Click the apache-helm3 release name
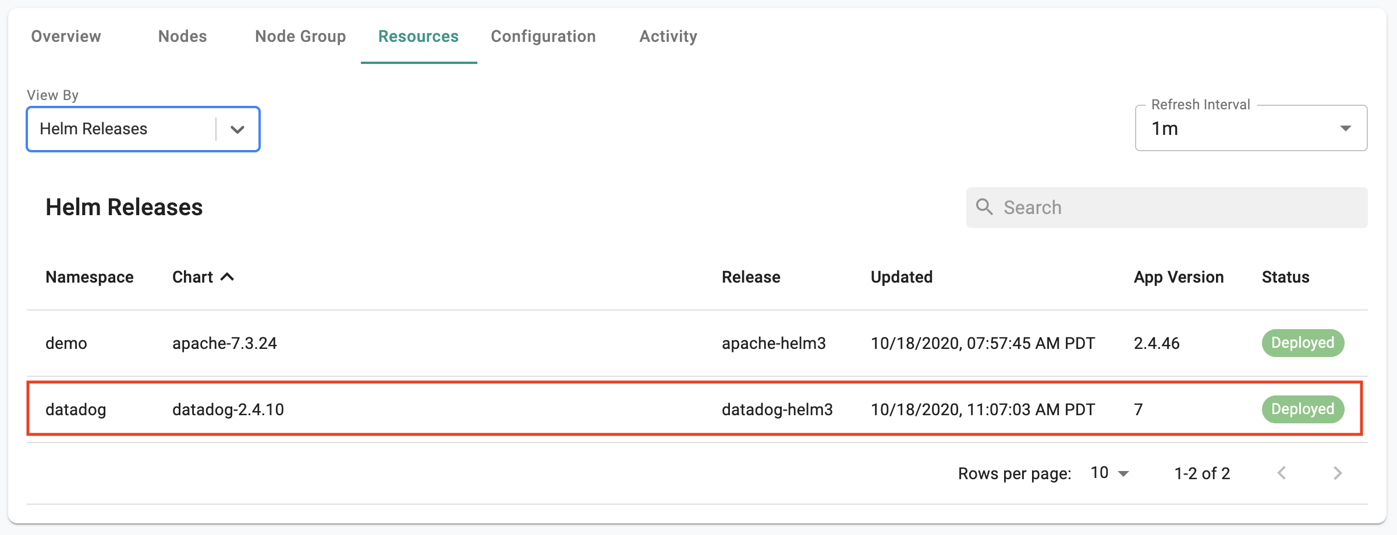The width and height of the screenshot is (1397, 535). point(774,343)
